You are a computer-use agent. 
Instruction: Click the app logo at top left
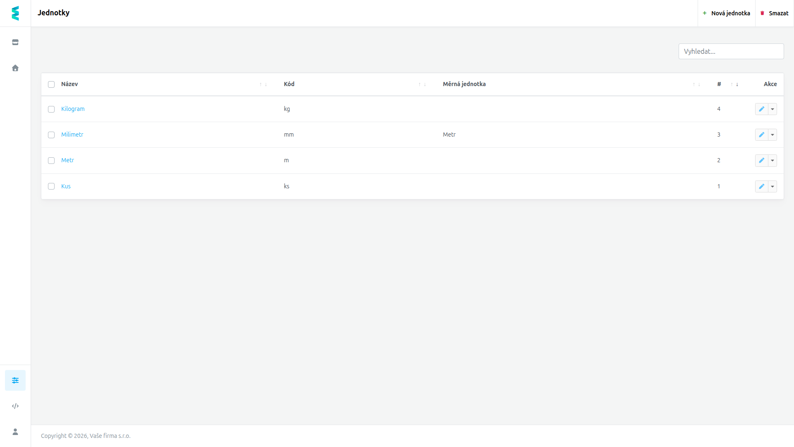coord(15,13)
